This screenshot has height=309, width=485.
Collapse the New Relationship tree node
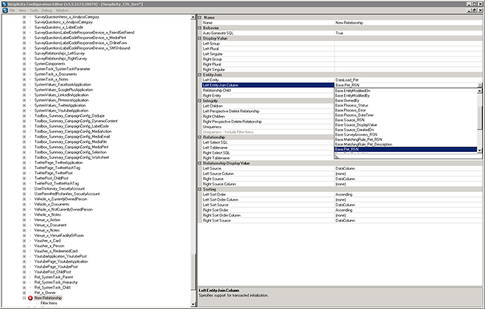click(24, 298)
